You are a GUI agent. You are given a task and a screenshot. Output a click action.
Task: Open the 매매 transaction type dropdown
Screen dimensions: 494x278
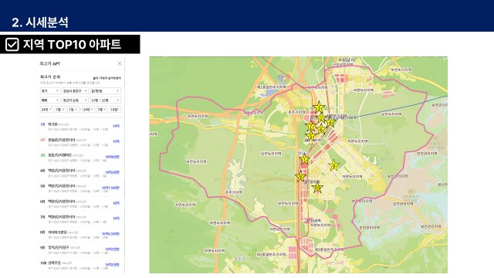tap(50, 100)
